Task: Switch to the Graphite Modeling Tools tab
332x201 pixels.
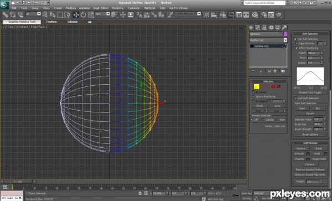Action: pyautogui.click(x=22, y=22)
